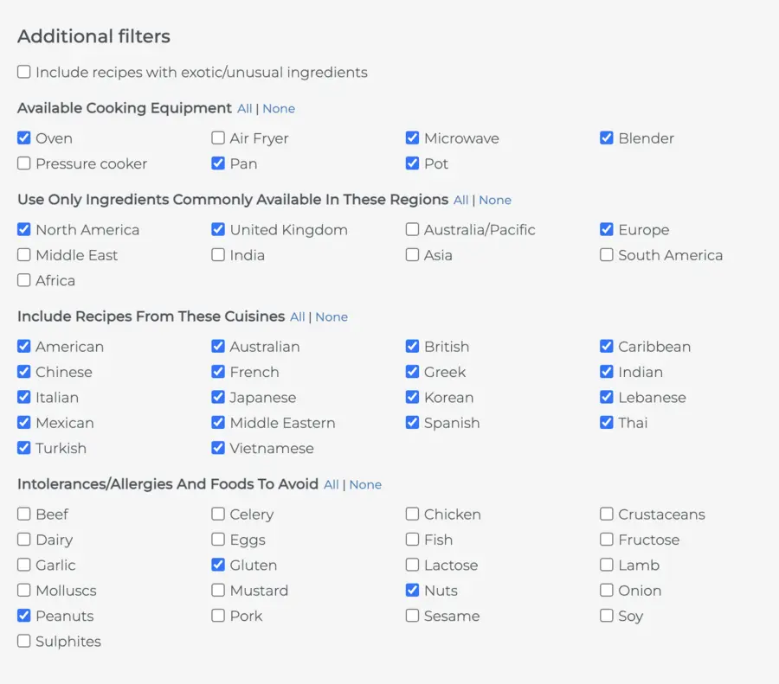Click None for regions list
Viewport: 779px width, 684px height.
pos(495,200)
